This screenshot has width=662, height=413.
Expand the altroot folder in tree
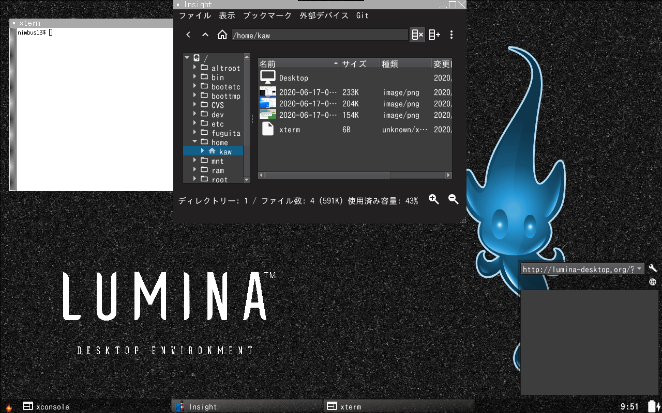[x=195, y=68]
